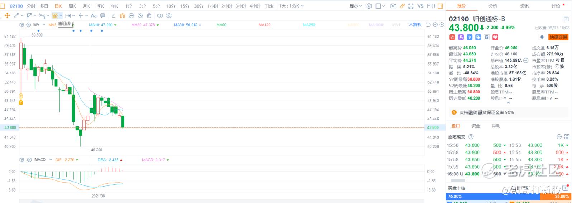The height and width of the screenshot is (203, 572).
Task: Click the pencil line style icon
Action: coord(113,16)
